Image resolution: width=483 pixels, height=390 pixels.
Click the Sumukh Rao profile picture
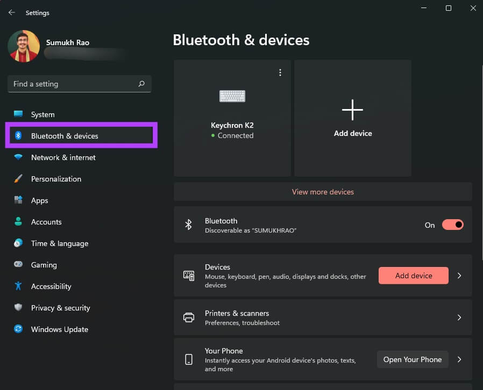tap(24, 46)
